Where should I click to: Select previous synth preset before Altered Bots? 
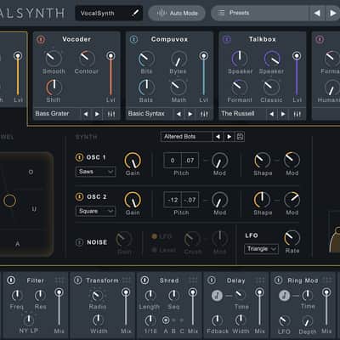click(x=218, y=137)
